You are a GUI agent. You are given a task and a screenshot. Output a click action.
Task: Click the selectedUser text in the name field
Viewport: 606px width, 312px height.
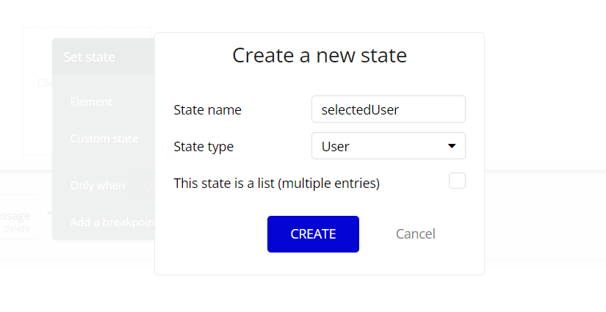pos(360,109)
